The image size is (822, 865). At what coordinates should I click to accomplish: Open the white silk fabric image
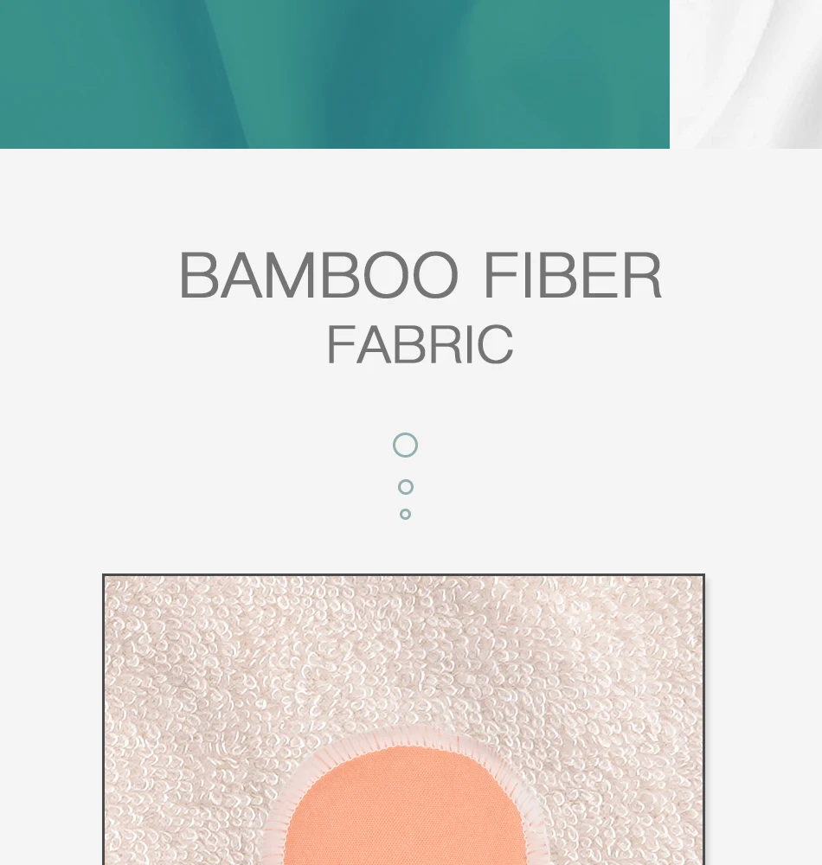746,74
